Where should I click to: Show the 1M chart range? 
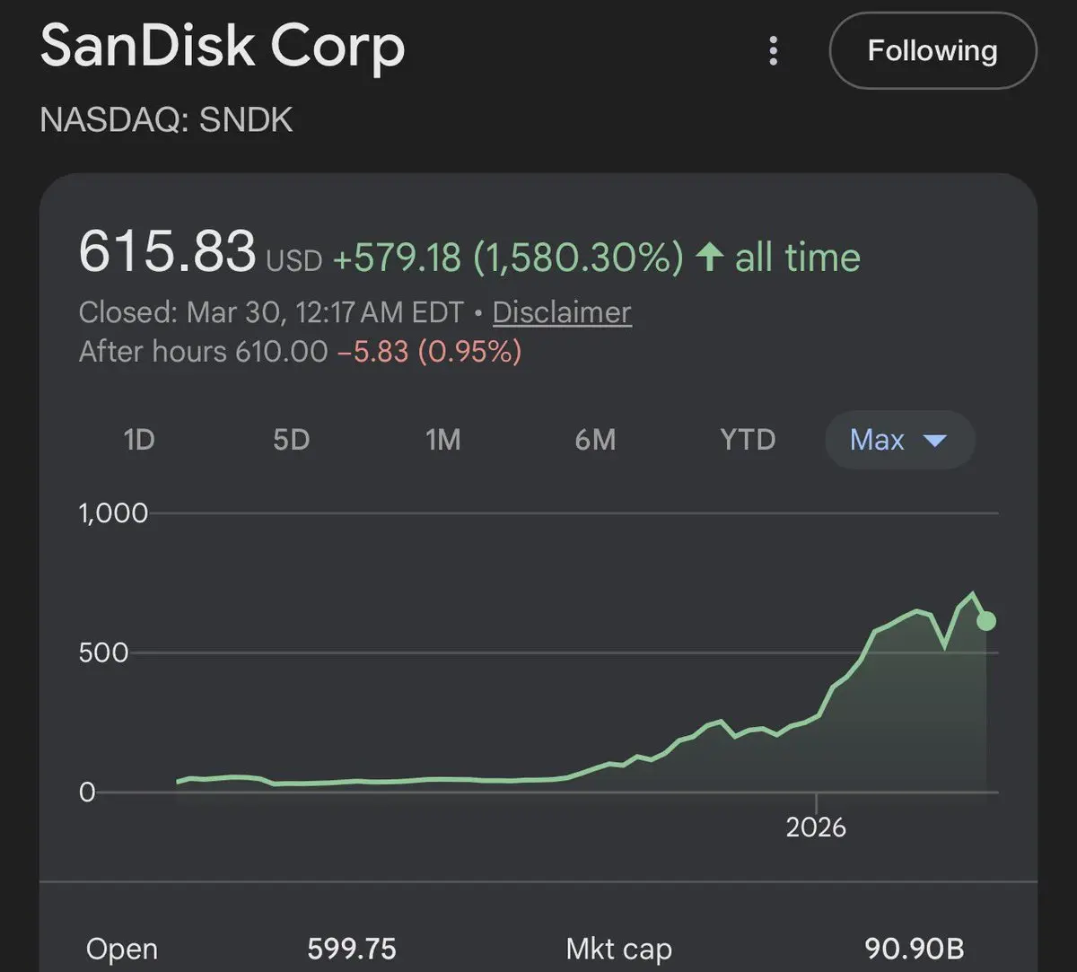pyautogui.click(x=443, y=440)
